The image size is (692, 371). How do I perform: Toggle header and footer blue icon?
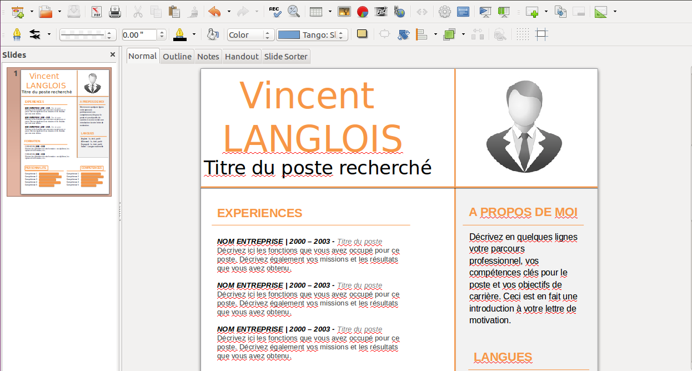463,11
